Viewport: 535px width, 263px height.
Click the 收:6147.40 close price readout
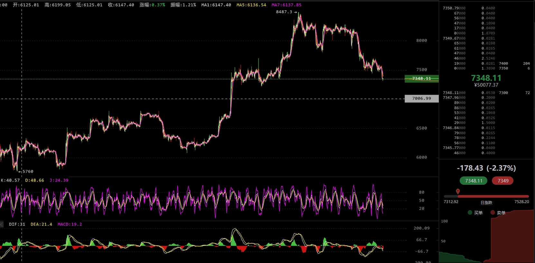[121, 5]
